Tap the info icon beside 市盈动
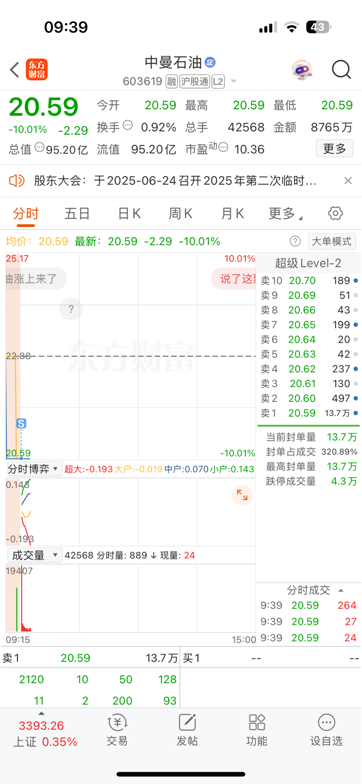Viewport: 362px width, 784px height. click(x=224, y=147)
